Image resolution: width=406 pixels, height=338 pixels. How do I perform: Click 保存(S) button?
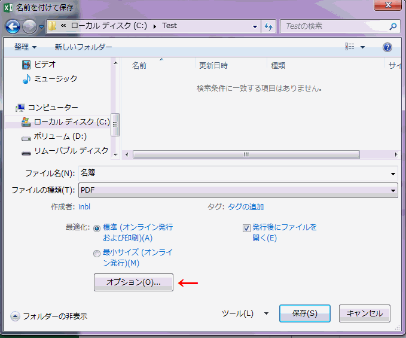click(x=305, y=313)
